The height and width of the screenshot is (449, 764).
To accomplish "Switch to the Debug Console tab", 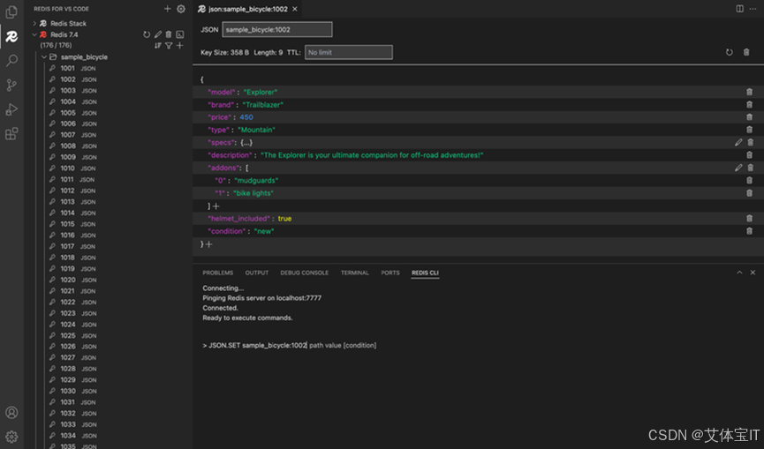I will (304, 273).
